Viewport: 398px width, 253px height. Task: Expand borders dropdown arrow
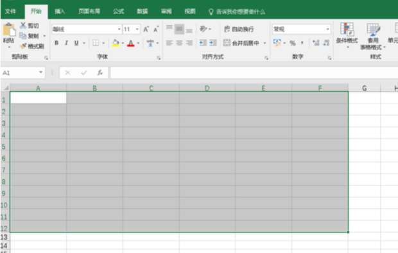click(103, 43)
